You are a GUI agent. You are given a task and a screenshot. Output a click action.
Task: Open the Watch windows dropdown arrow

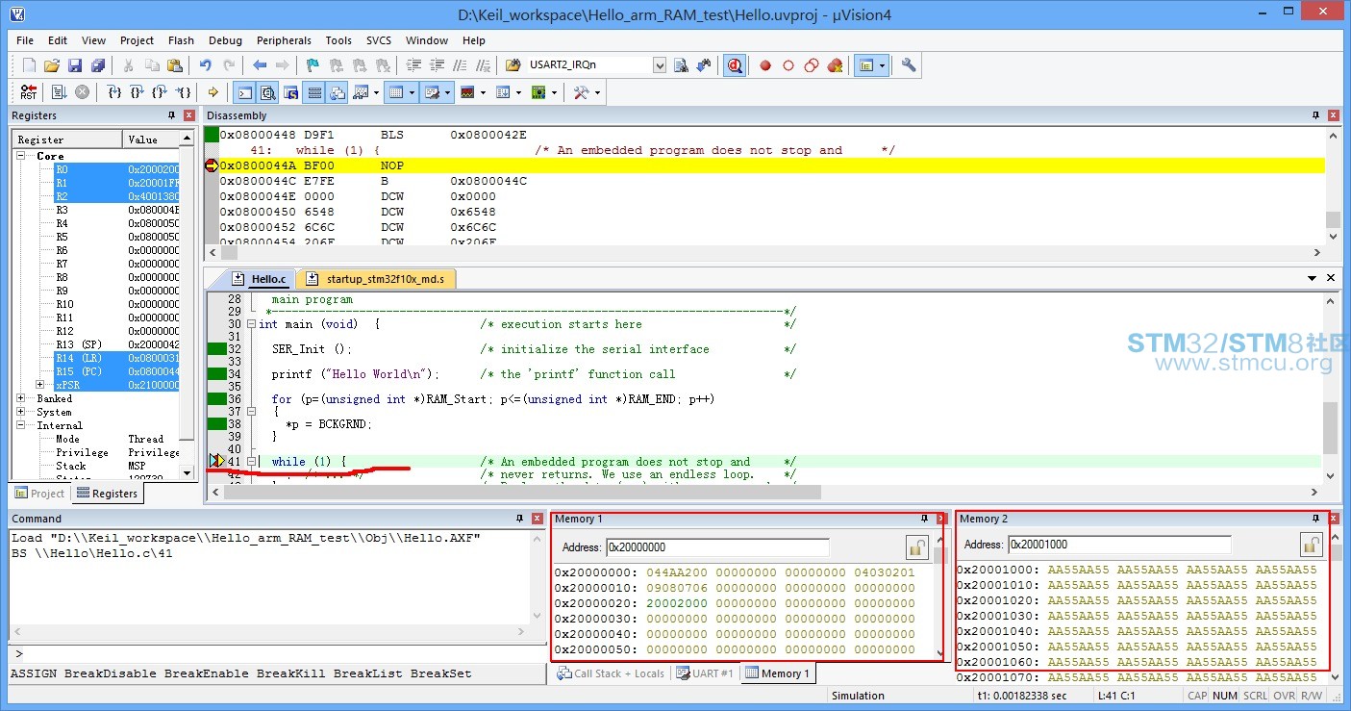coord(376,92)
